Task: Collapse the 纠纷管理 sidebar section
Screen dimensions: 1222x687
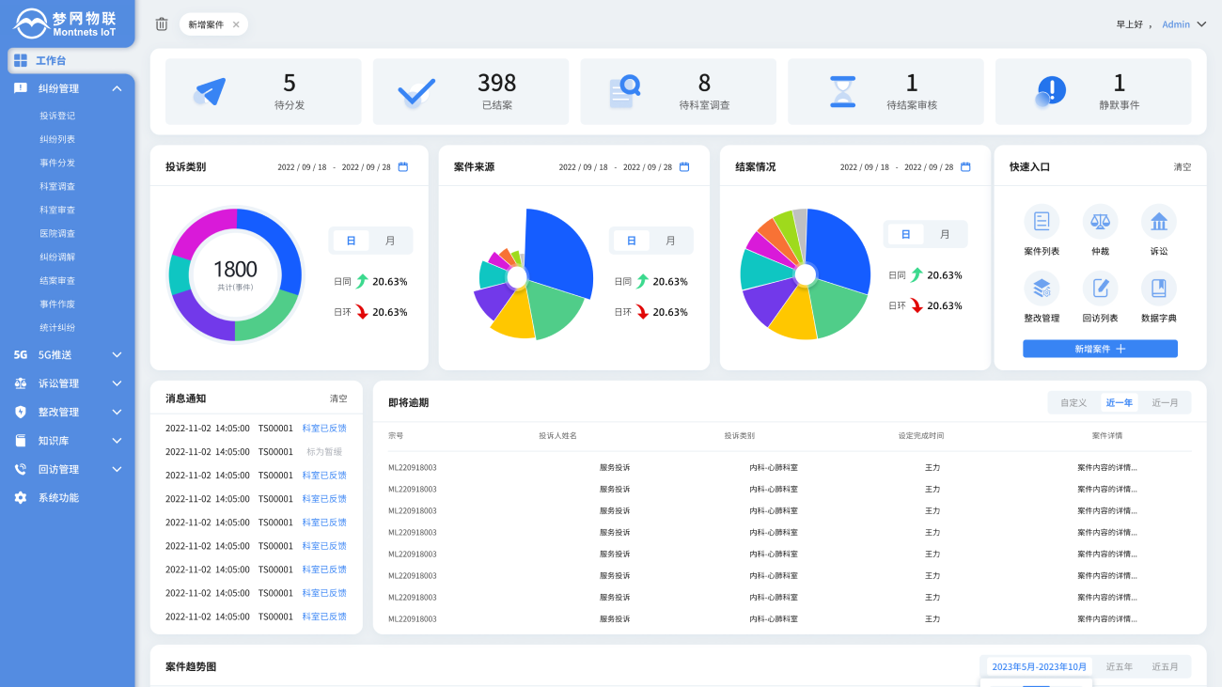Action: pyautogui.click(x=117, y=88)
